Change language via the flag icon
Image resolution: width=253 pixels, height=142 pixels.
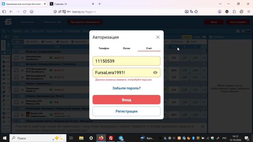tap(248, 31)
